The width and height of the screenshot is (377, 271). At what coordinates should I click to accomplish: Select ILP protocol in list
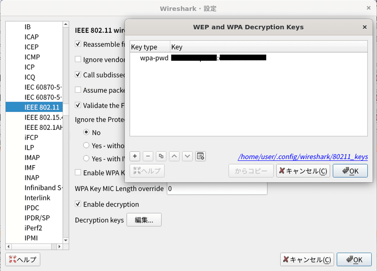coord(34,147)
